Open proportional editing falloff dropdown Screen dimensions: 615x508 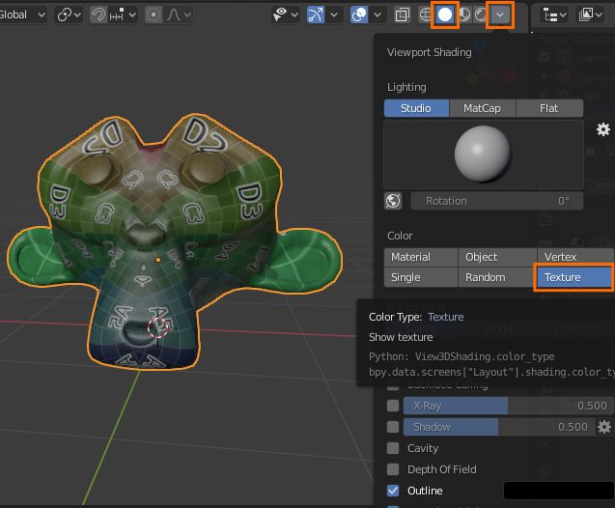pos(179,14)
